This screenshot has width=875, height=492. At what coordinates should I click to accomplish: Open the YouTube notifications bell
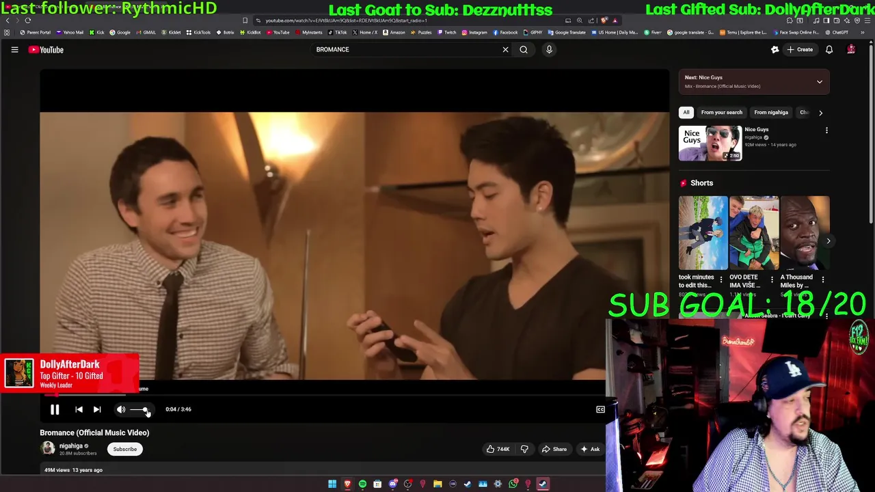(x=829, y=49)
